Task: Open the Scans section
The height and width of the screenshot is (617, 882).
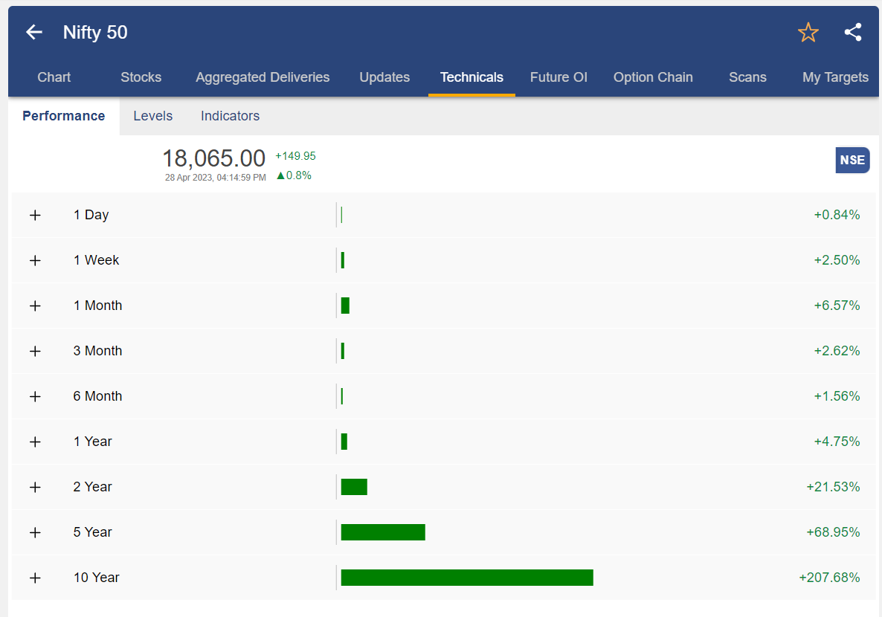Action: tap(747, 77)
